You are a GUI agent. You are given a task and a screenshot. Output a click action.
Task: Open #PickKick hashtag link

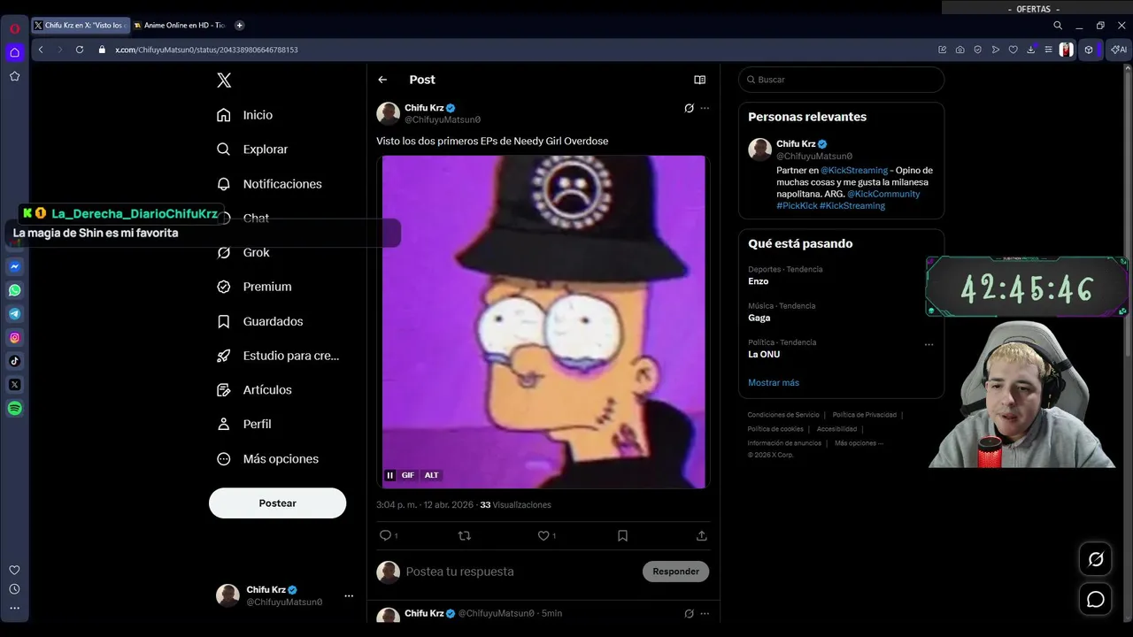click(x=797, y=205)
